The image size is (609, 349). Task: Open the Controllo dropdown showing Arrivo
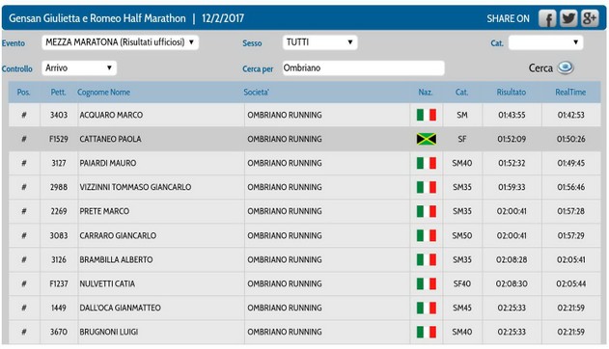(x=79, y=68)
